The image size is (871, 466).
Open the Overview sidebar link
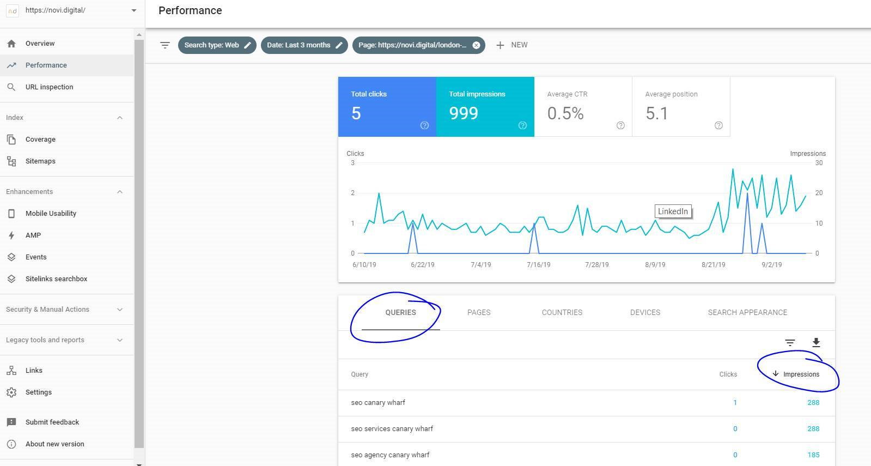pyautogui.click(x=40, y=43)
